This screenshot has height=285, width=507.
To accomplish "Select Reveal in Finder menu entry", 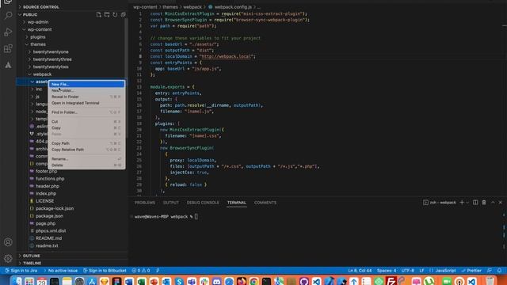I will pyautogui.click(x=86, y=97).
